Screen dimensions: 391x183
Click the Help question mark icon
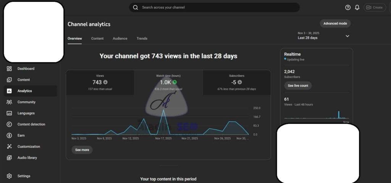tap(347, 7)
